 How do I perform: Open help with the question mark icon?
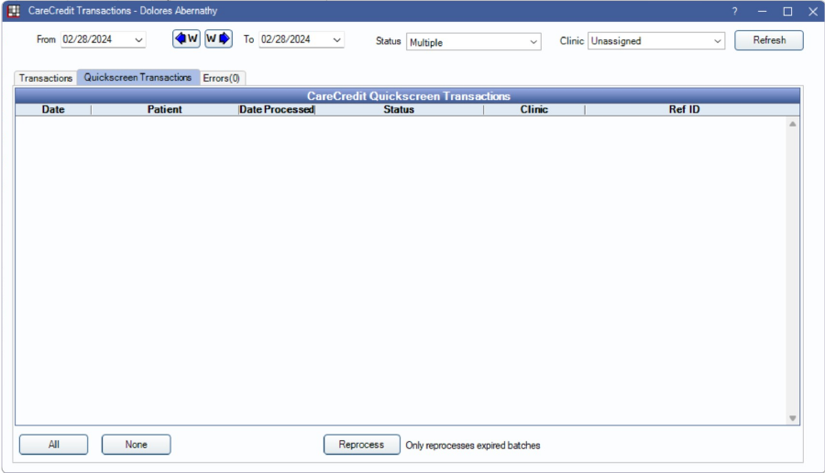734,11
